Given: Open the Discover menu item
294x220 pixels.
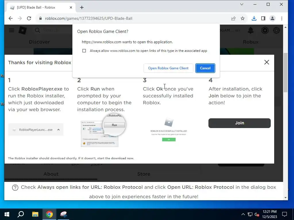Looking at the screenshot, I should point(39,42).
